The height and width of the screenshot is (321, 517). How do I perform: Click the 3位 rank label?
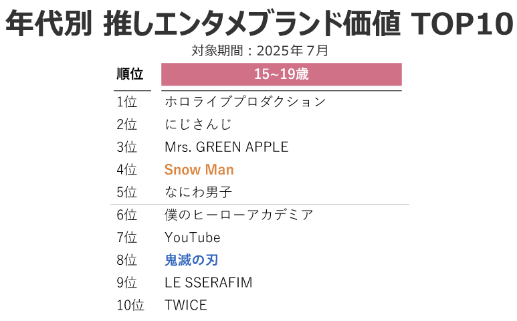pos(126,147)
